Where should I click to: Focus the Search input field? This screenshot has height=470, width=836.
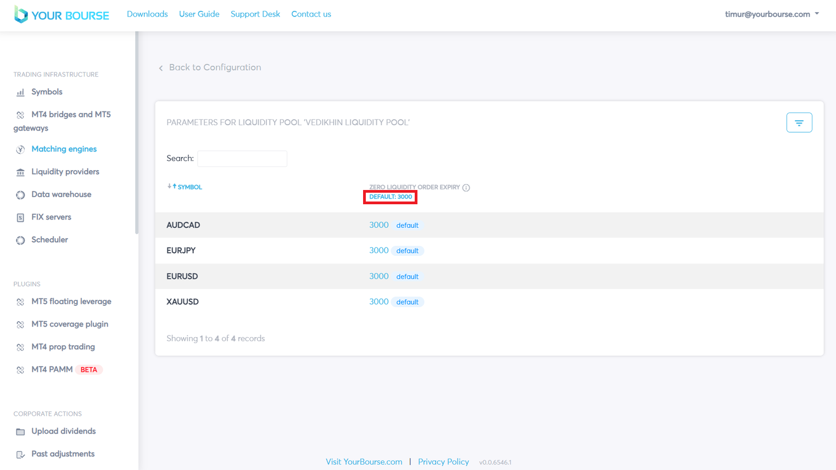(242, 159)
